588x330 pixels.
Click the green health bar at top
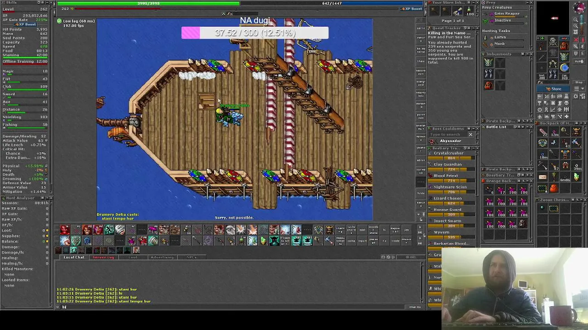point(148,3)
